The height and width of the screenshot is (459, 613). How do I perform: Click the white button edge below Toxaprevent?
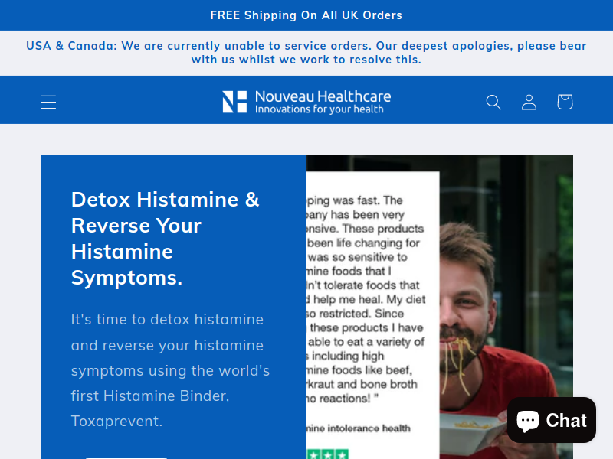click(x=126, y=457)
